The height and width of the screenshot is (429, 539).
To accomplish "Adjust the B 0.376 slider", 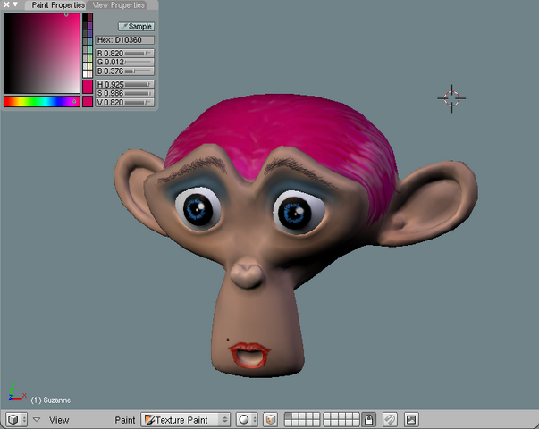I will [x=125, y=71].
